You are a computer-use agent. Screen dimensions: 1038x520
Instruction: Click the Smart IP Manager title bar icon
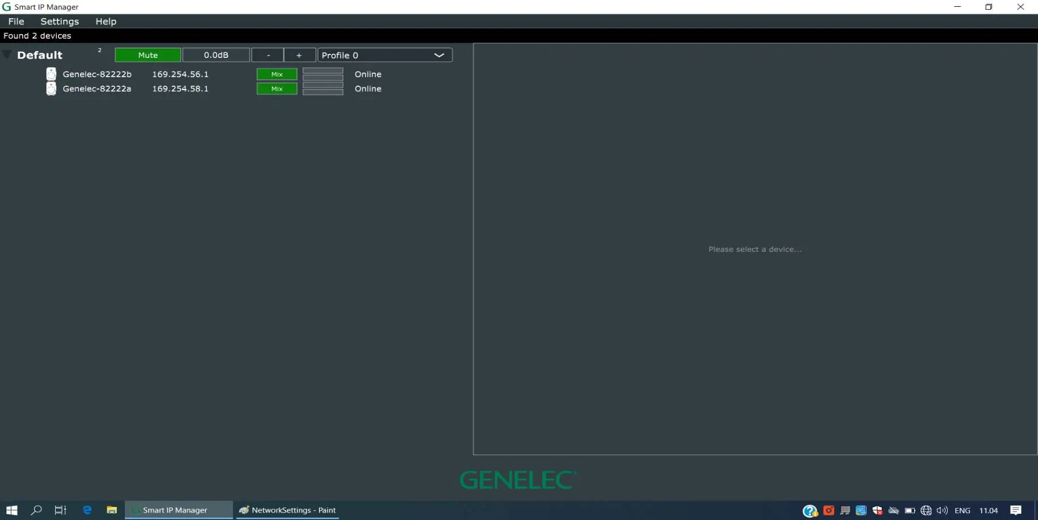click(x=7, y=7)
